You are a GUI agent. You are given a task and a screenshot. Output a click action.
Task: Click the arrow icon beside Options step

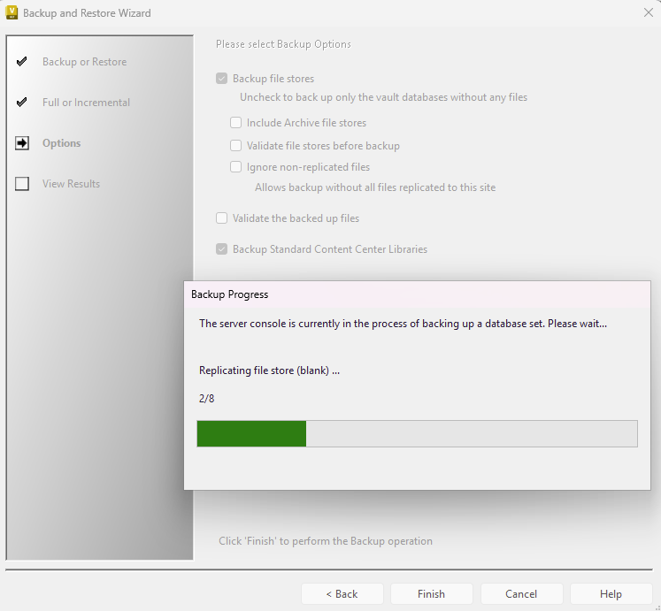pyautogui.click(x=22, y=143)
